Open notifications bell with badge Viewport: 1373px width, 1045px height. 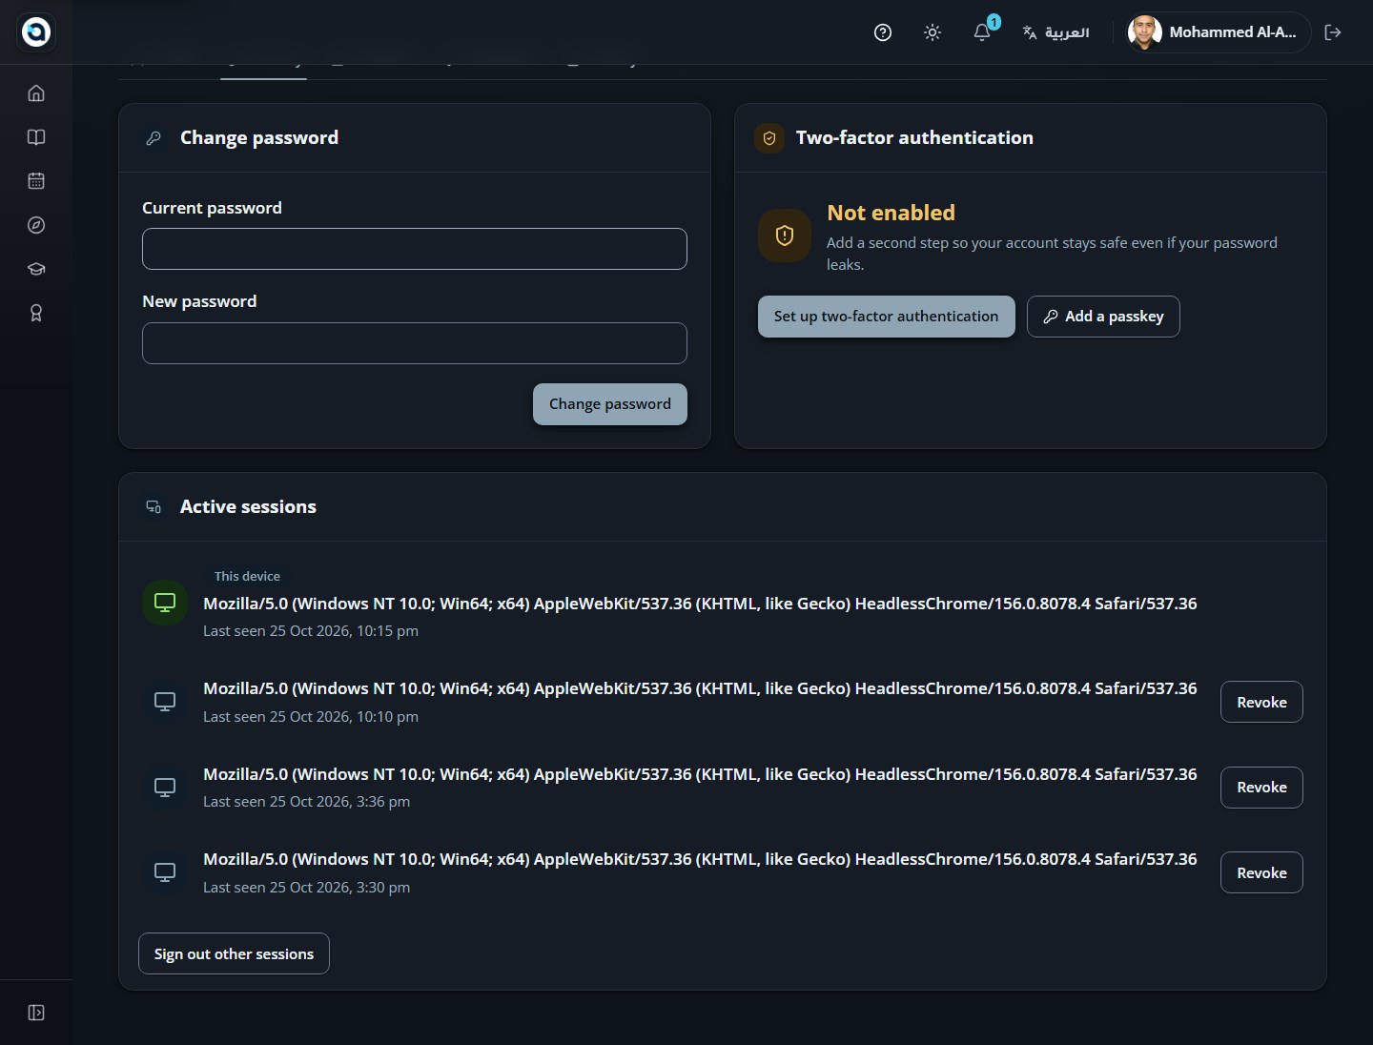coord(982,32)
